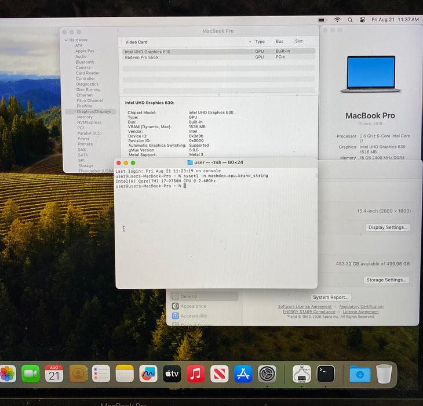Screen dimensions: 423x406
Task: Open System Settings gear in the Dock
Action: click(x=267, y=374)
